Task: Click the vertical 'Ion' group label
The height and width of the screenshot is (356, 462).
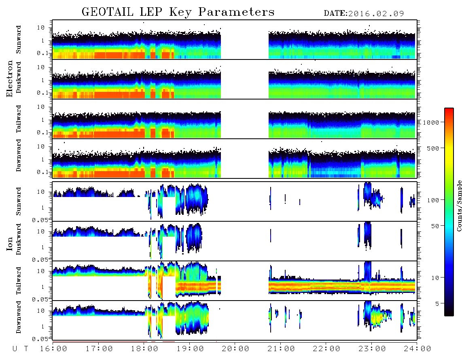Action: pos(10,244)
